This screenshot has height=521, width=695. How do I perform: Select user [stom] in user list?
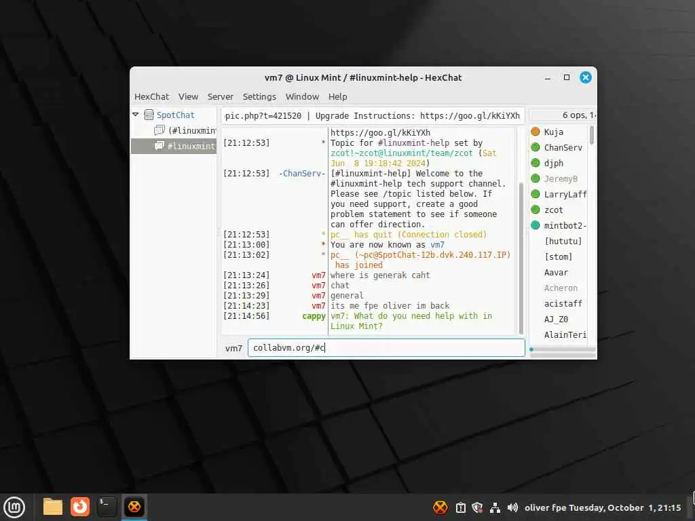pos(559,257)
